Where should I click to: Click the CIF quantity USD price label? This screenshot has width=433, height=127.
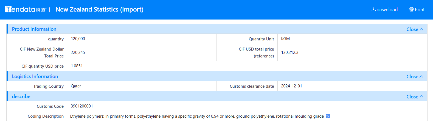43,66
